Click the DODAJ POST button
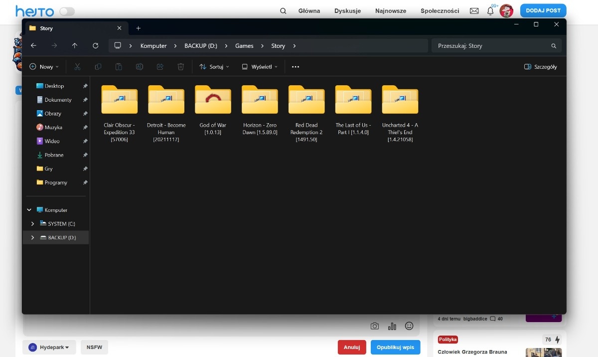Viewport: 598px width, 357px height. [x=543, y=10]
